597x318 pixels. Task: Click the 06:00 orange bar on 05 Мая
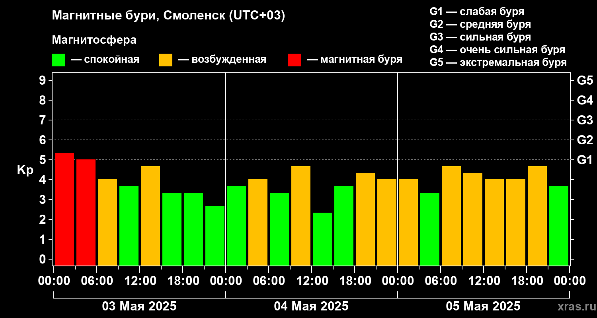(x=451, y=215)
